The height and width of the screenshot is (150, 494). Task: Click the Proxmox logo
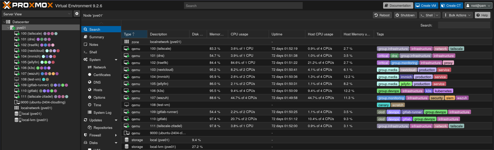coord(27,5)
